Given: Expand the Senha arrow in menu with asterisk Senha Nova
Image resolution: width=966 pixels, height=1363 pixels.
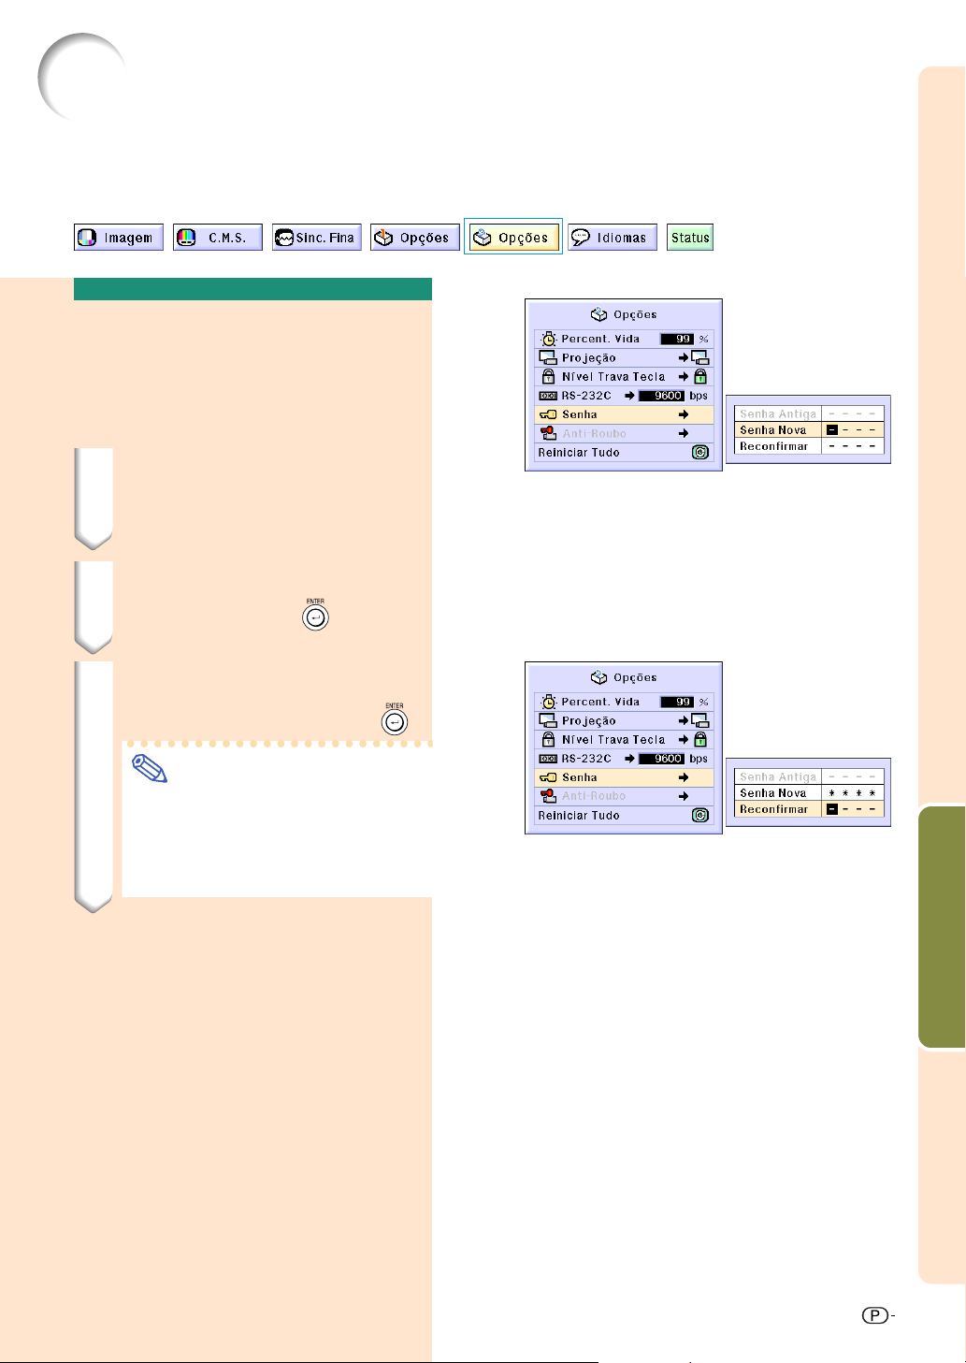Looking at the screenshot, I should pyautogui.click(x=684, y=777).
